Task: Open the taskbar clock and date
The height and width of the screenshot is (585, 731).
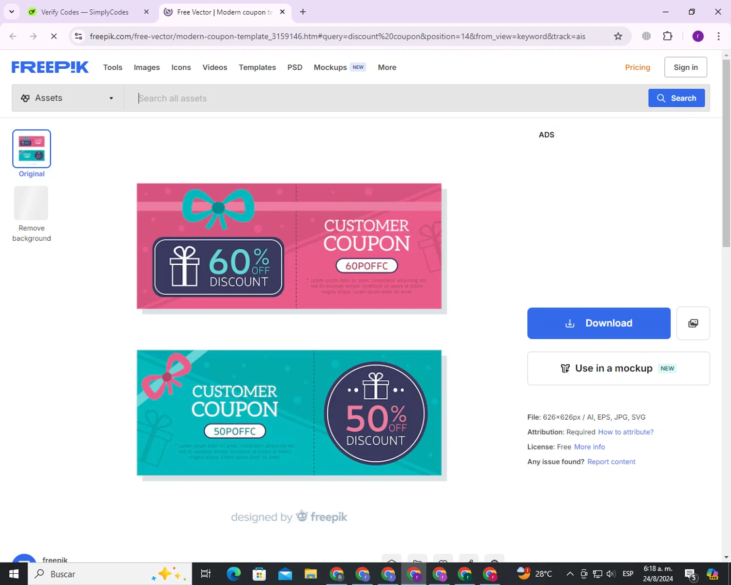Action: pos(658,574)
